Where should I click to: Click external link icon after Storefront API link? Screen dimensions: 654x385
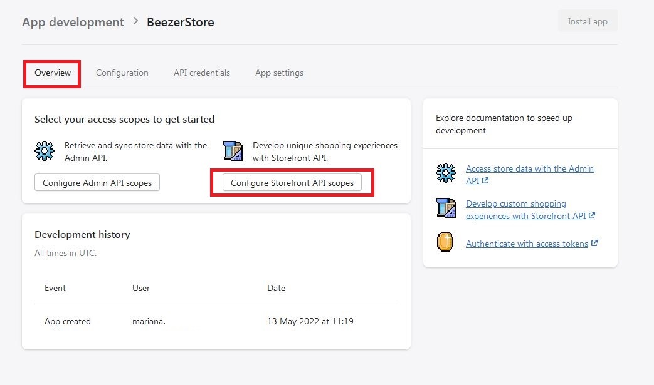tap(592, 216)
